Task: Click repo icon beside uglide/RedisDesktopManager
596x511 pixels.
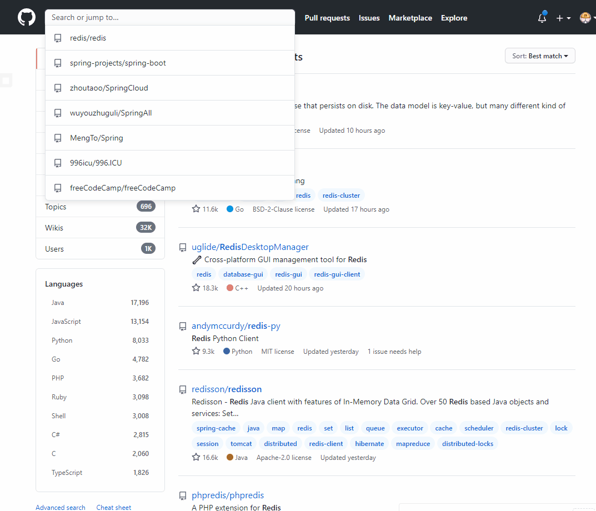Action: click(x=182, y=247)
